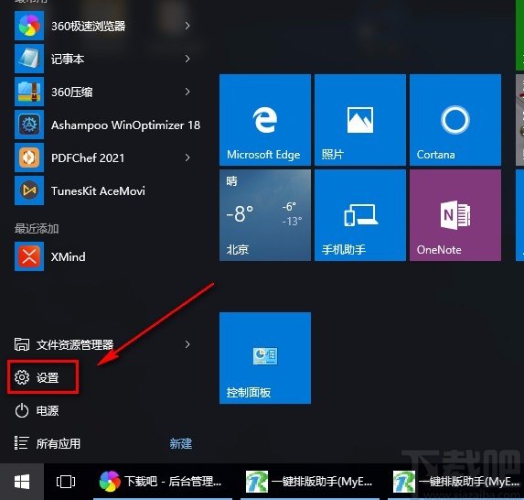Click the Ashampoo WinOptimizer 18 name text
This screenshot has height=500, width=524.
125,125
